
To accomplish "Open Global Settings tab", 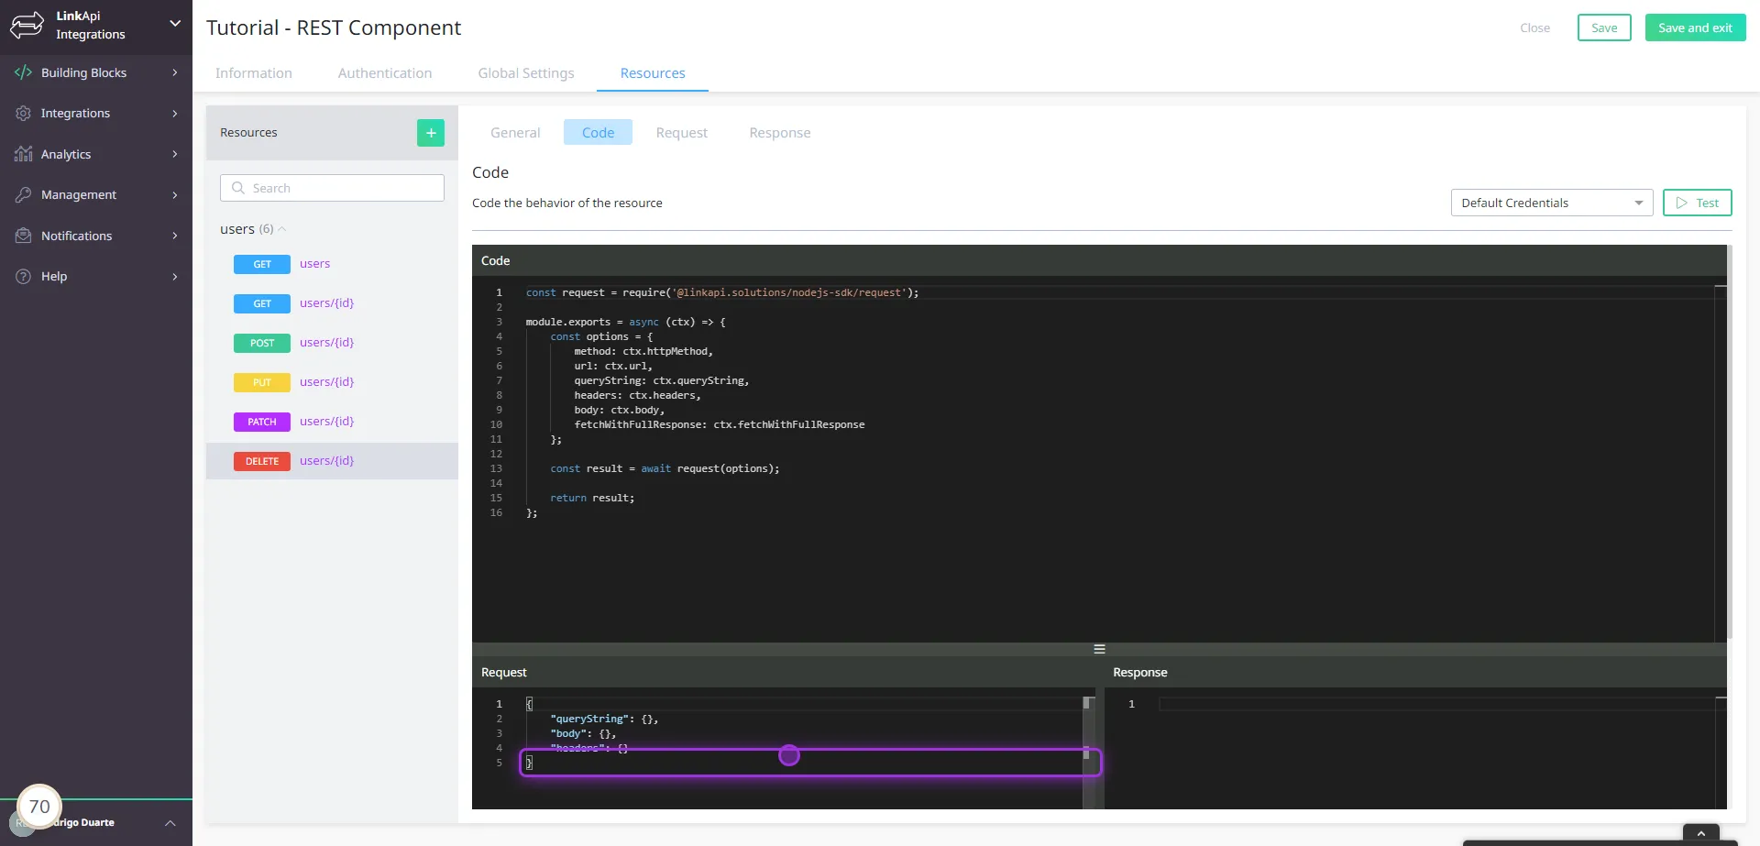I will [526, 73].
